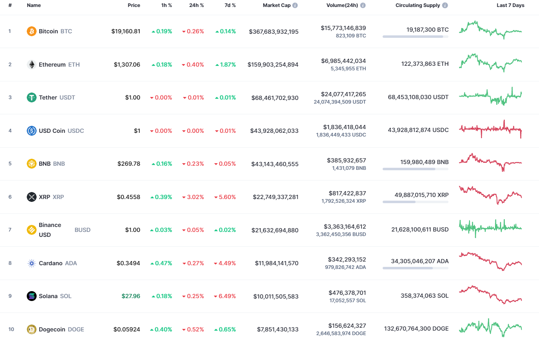The image size is (539, 345).
Task: Click the Circulating Supply info icon
Action: 444,5
